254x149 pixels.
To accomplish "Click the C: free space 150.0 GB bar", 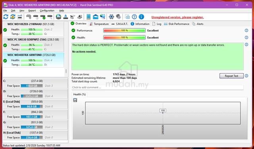I will [32, 85].
